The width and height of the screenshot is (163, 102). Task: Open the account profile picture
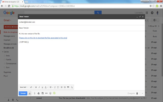[x=157, y=13]
